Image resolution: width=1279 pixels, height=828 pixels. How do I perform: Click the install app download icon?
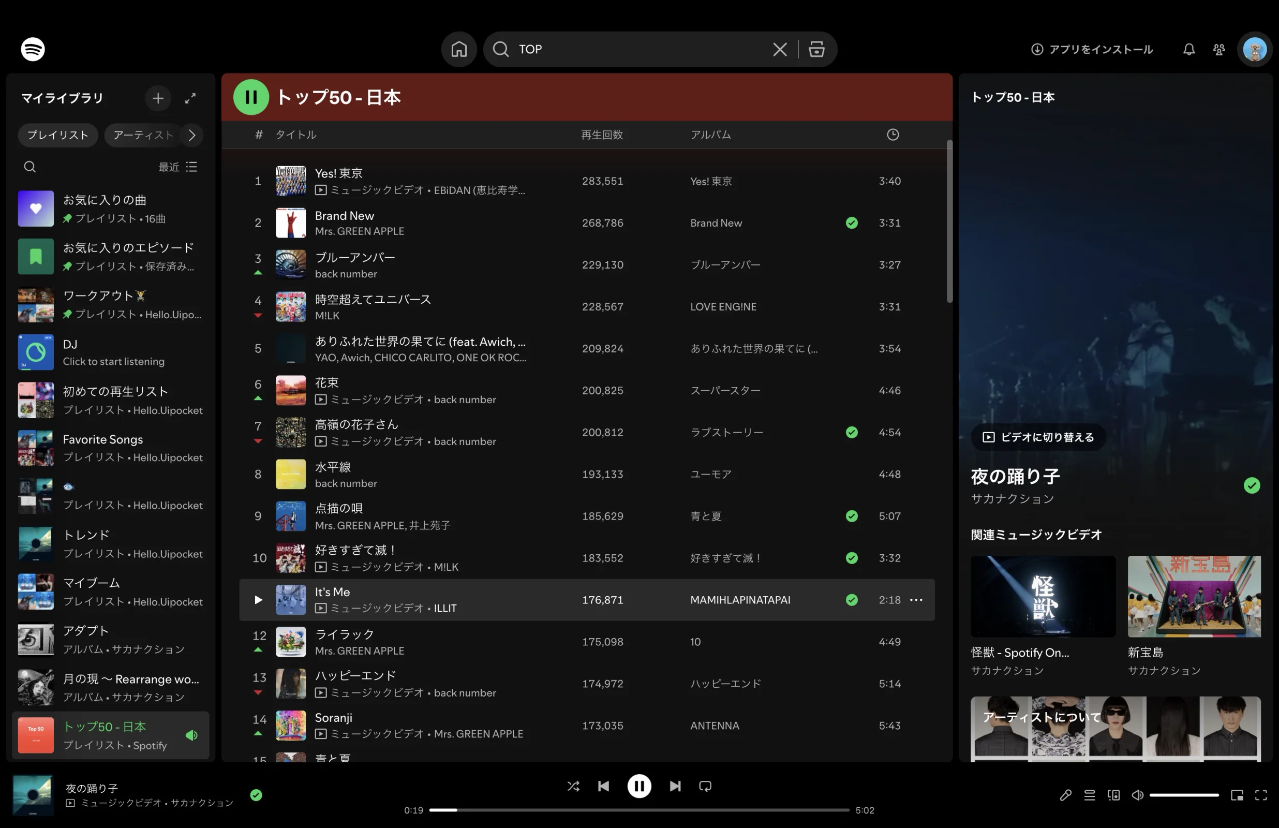point(1037,50)
